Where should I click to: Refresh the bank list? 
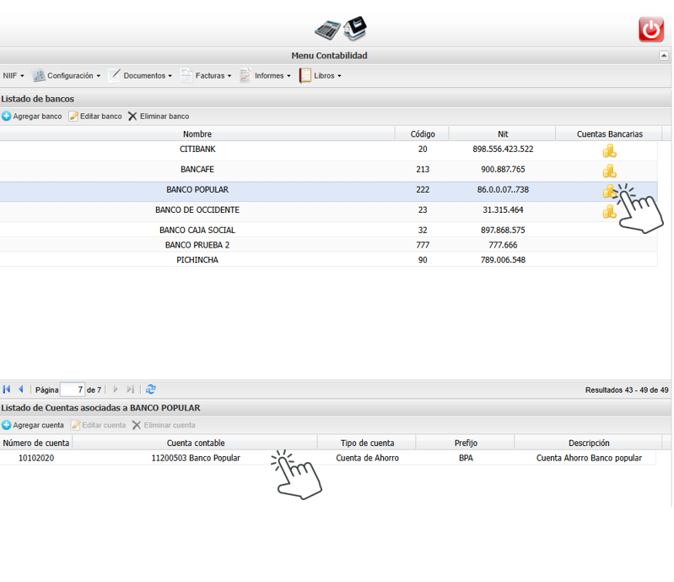pos(150,389)
